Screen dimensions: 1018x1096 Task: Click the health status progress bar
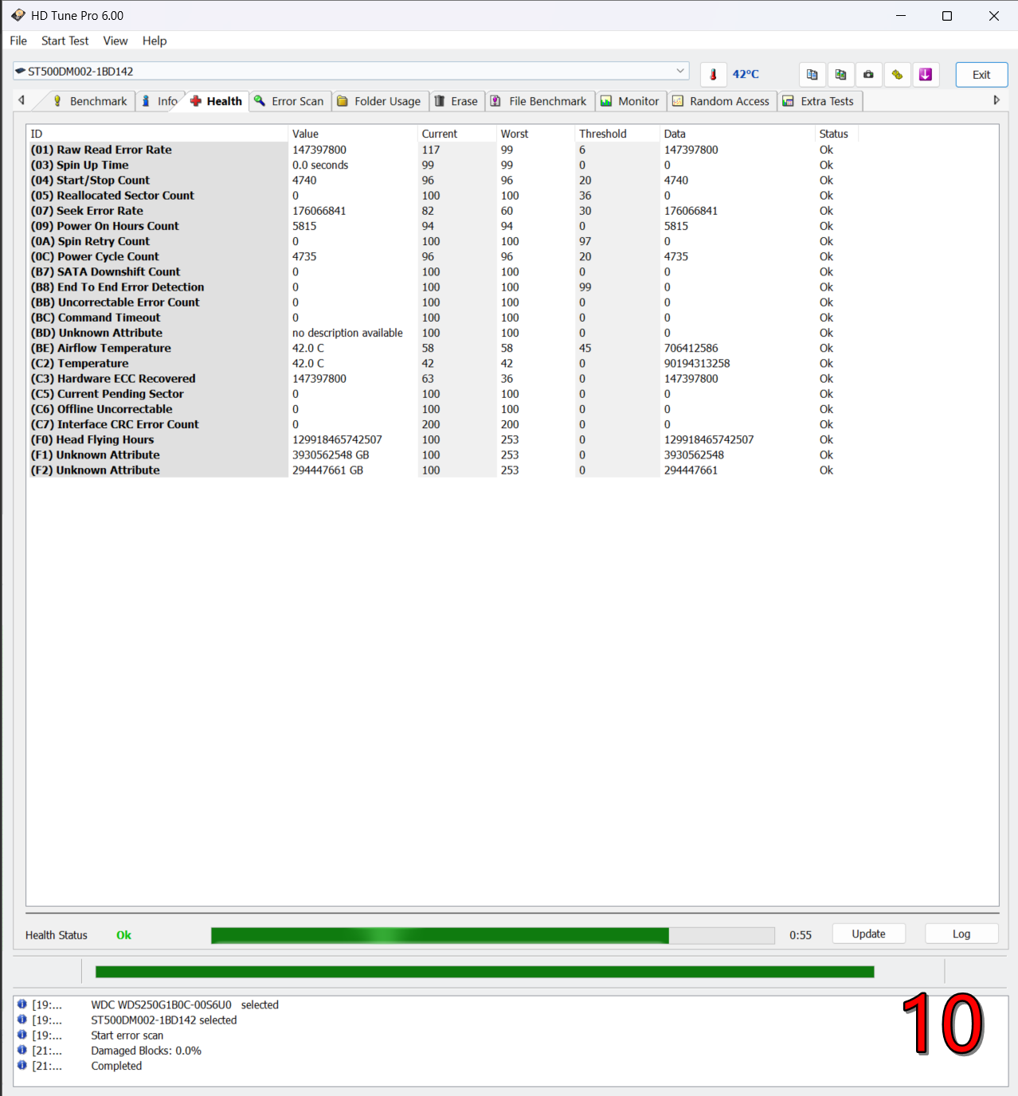(x=492, y=935)
